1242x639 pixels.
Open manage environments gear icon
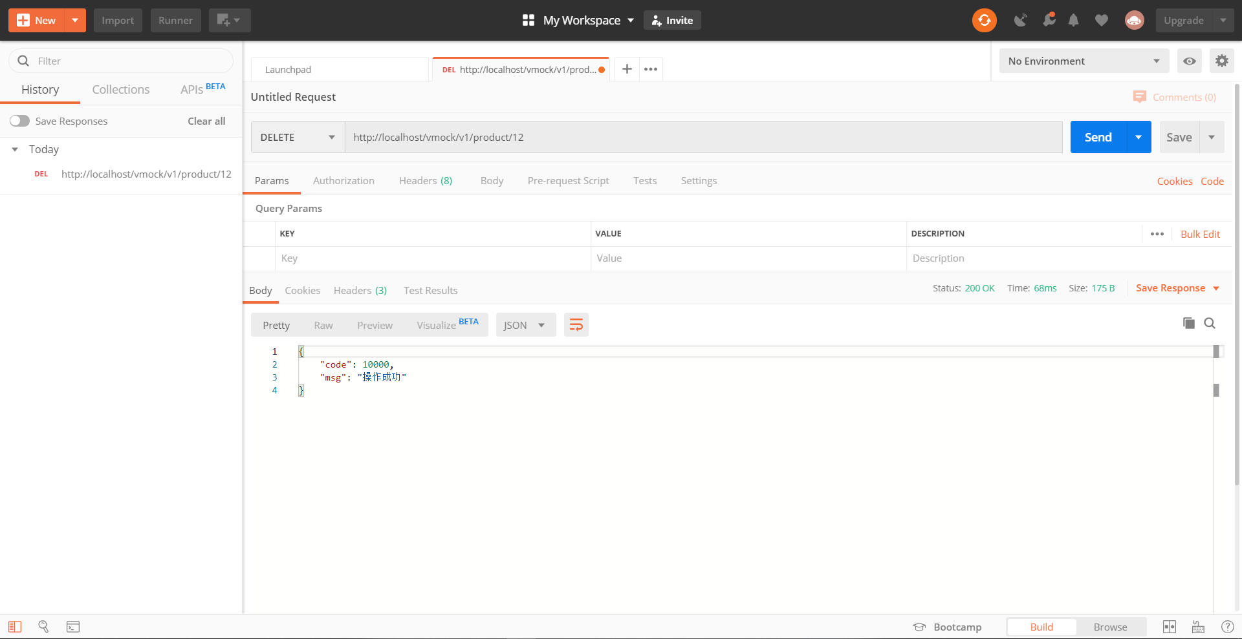1221,61
